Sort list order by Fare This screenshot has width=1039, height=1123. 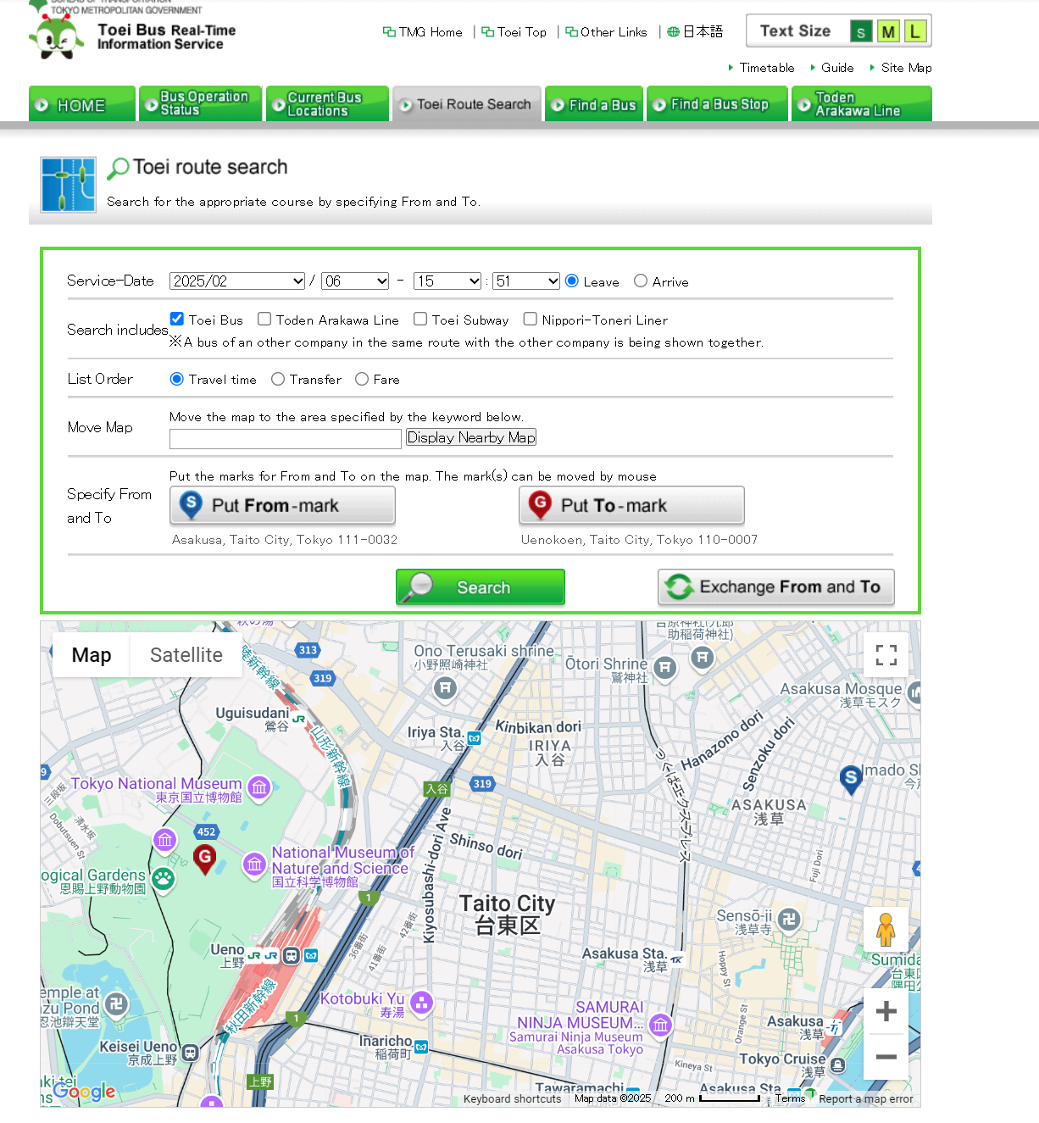tap(362, 379)
